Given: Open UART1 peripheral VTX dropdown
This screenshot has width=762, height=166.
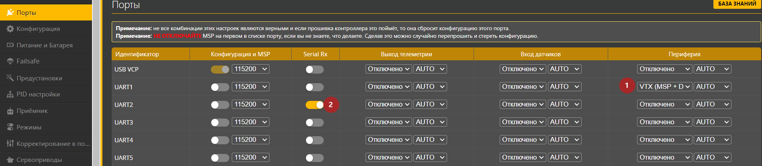Looking at the screenshot, I should [x=664, y=87].
